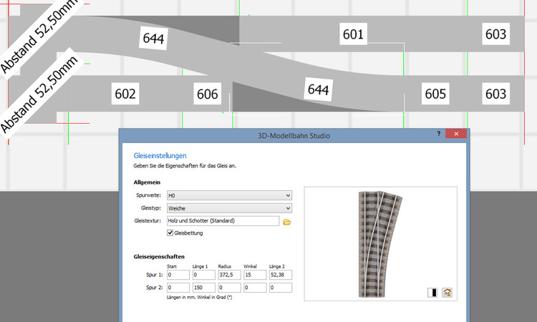Click track piece labeled 606
This screenshot has height=322, width=537.
pyautogui.click(x=208, y=94)
